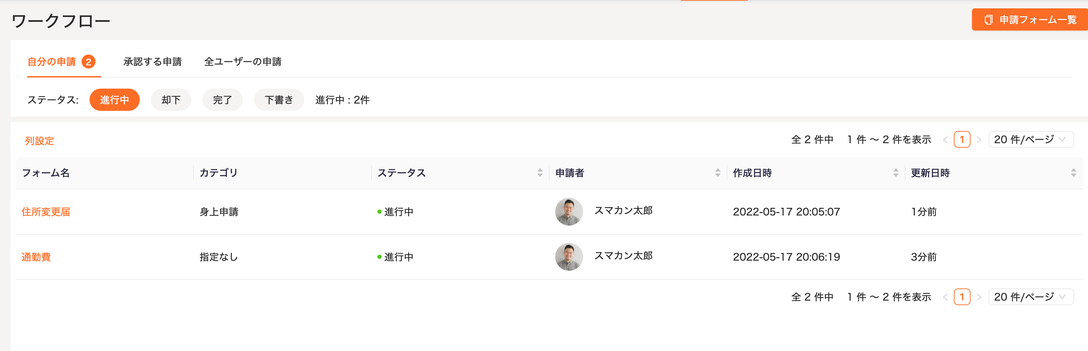Viewport: 1088px width, 351px height.
Task: Click スマカン太郎 avatar in 通勤費 row
Action: 568,256
